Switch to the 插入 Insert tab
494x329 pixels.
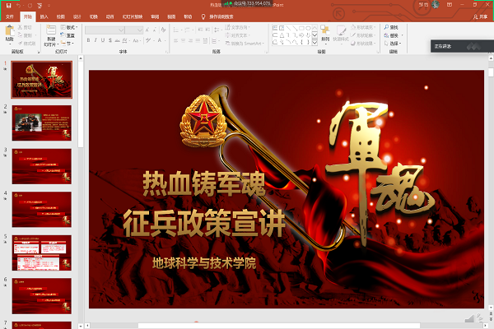pos(44,16)
